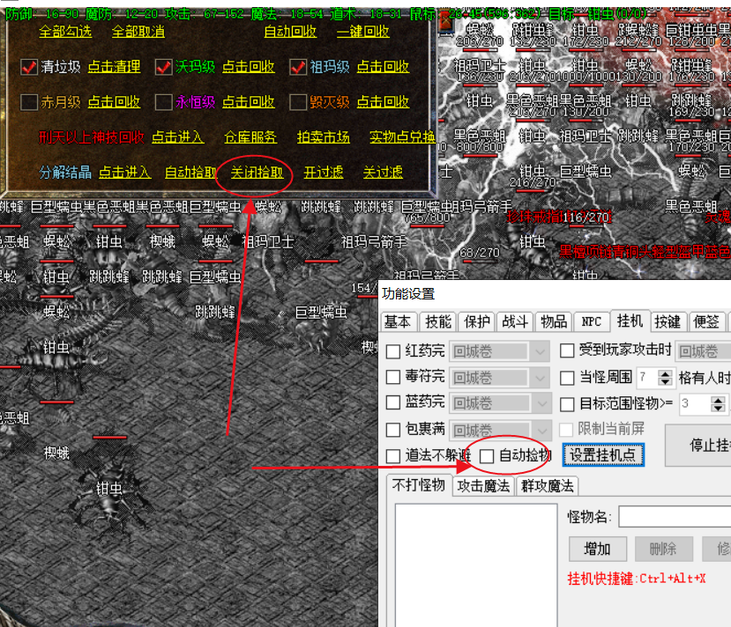
Task: Expand the 毒符完 回城卷 dropdown
Action: point(499,378)
